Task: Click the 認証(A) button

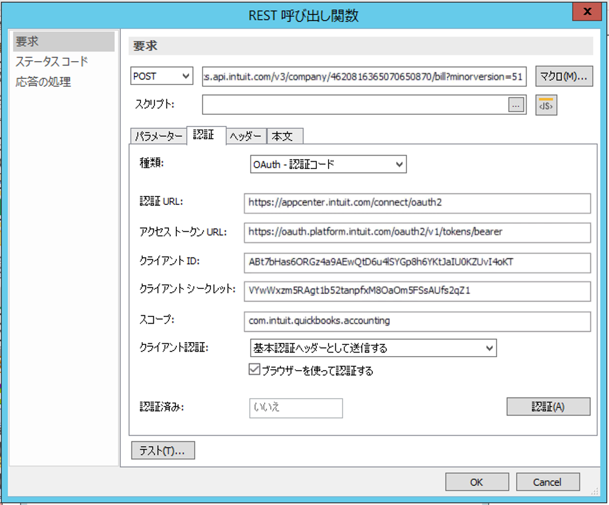Action: (x=549, y=406)
